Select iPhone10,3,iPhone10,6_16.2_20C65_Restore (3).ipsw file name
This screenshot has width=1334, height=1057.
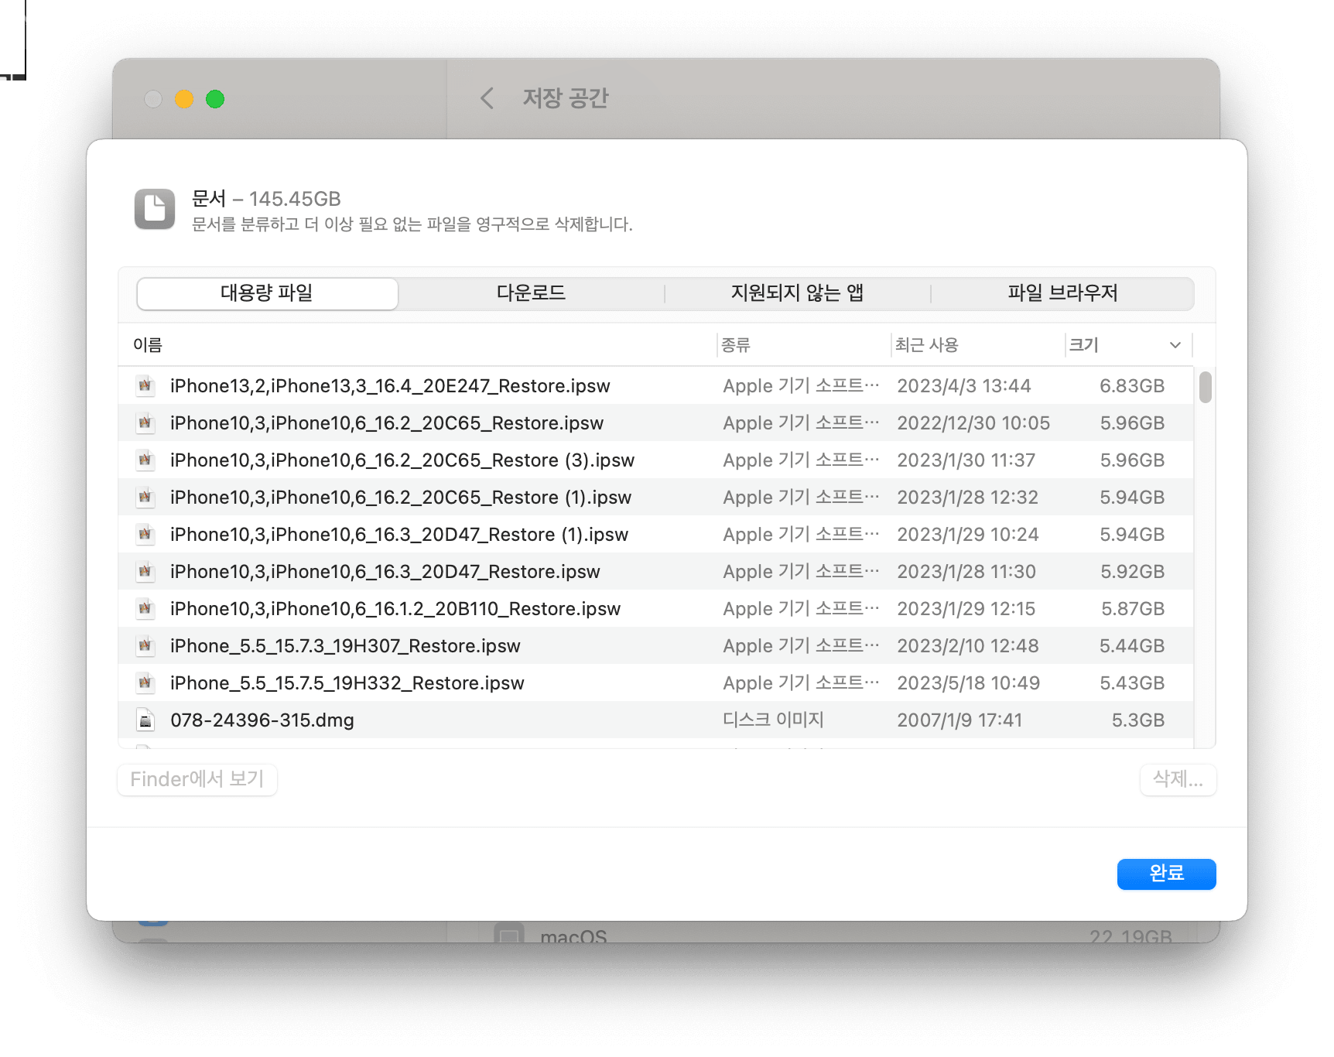(x=402, y=460)
